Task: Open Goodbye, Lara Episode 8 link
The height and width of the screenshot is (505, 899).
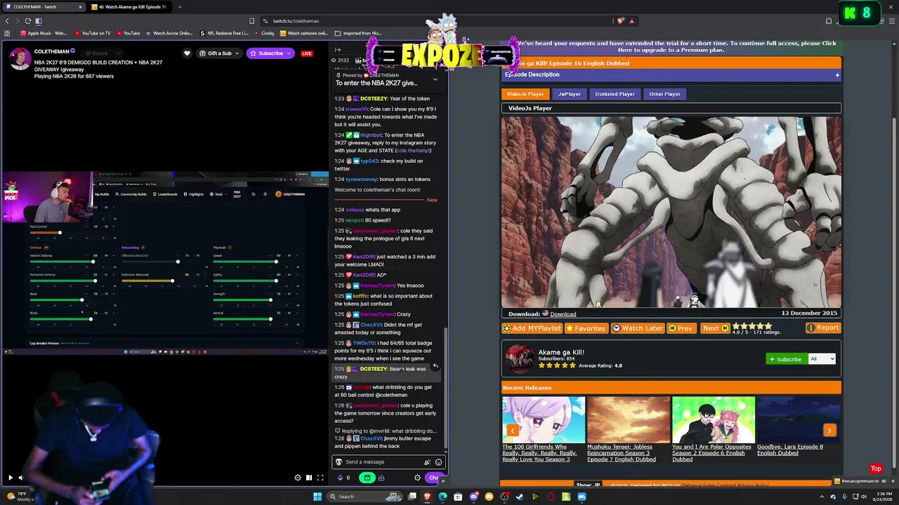Action: point(789,450)
